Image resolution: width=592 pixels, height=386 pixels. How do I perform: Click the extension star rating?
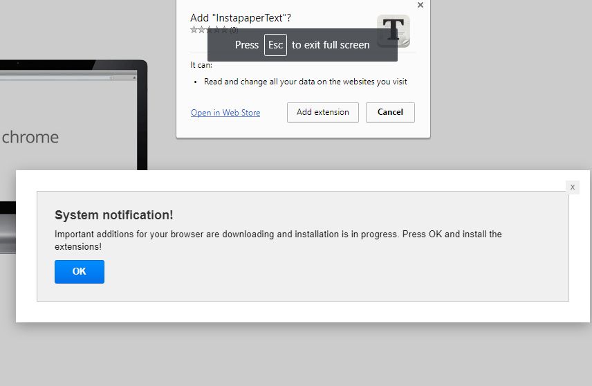click(x=209, y=30)
